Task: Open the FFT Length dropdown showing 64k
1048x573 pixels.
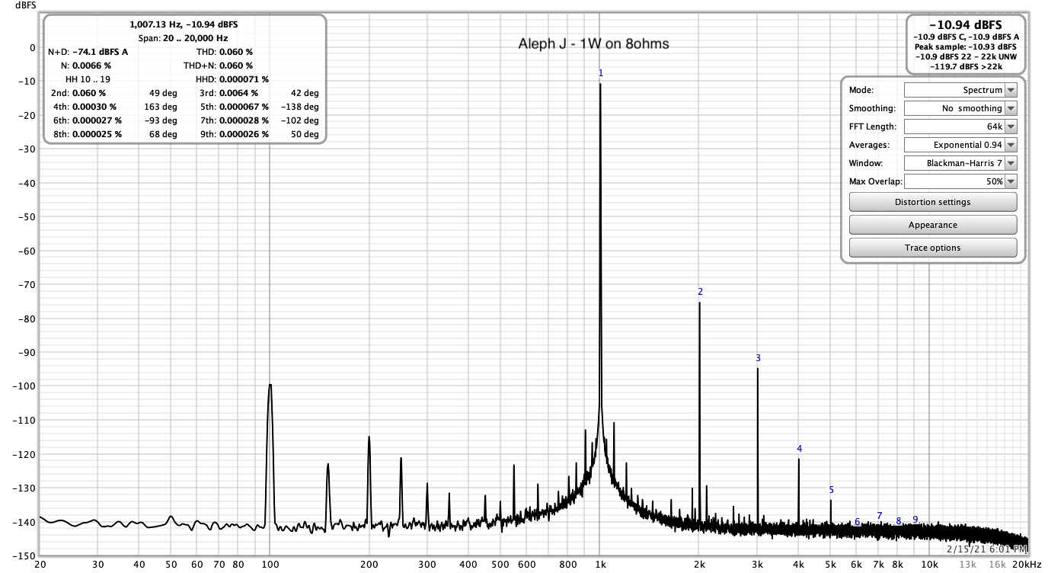Action: (x=960, y=126)
